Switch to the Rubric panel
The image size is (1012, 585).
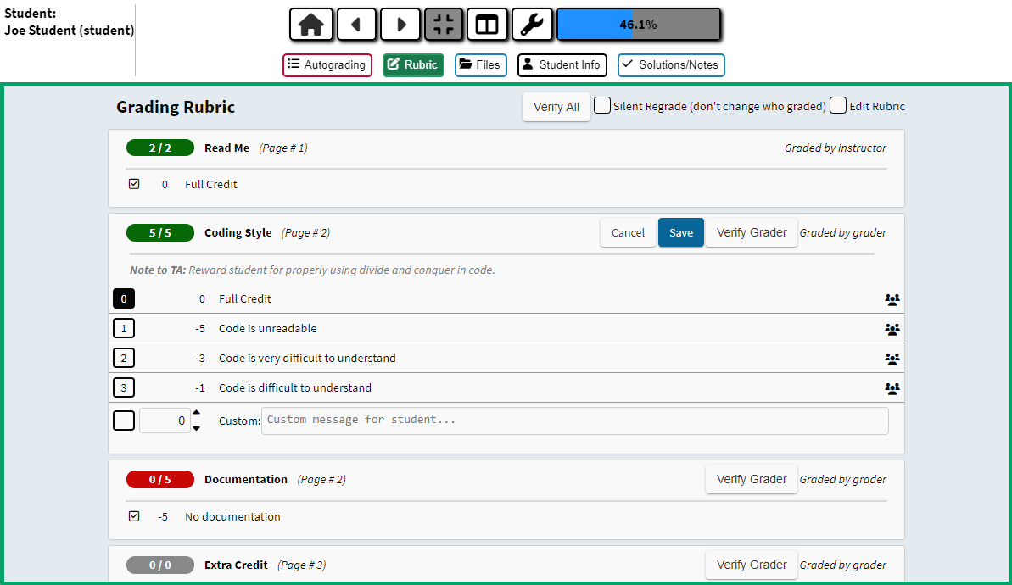pyautogui.click(x=413, y=65)
